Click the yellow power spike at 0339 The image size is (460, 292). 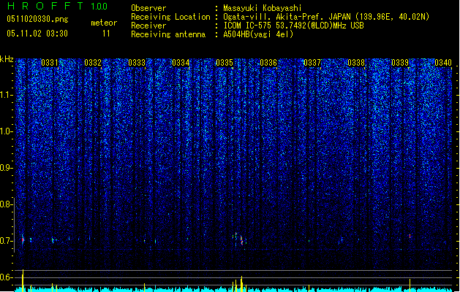(x=410, y=285)
